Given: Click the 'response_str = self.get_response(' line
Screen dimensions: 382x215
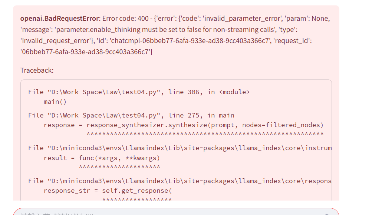Looking at the screenshot, I should coord(108,191).
